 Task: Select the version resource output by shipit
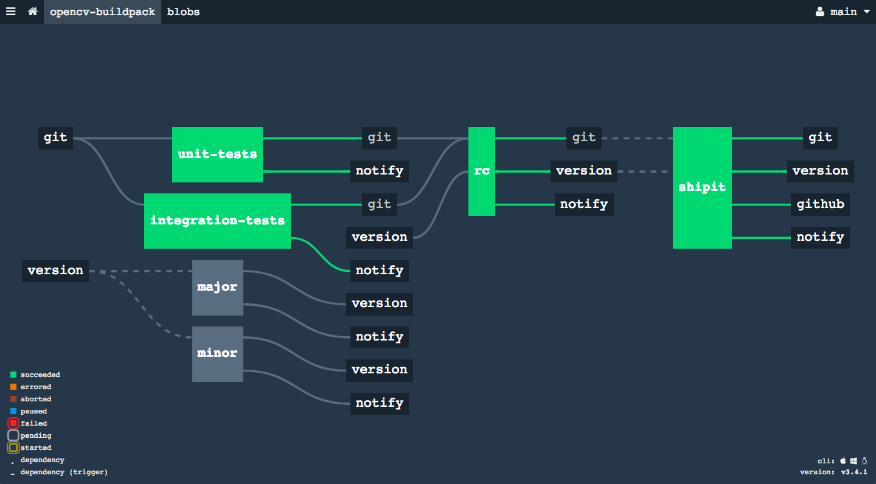820,171
